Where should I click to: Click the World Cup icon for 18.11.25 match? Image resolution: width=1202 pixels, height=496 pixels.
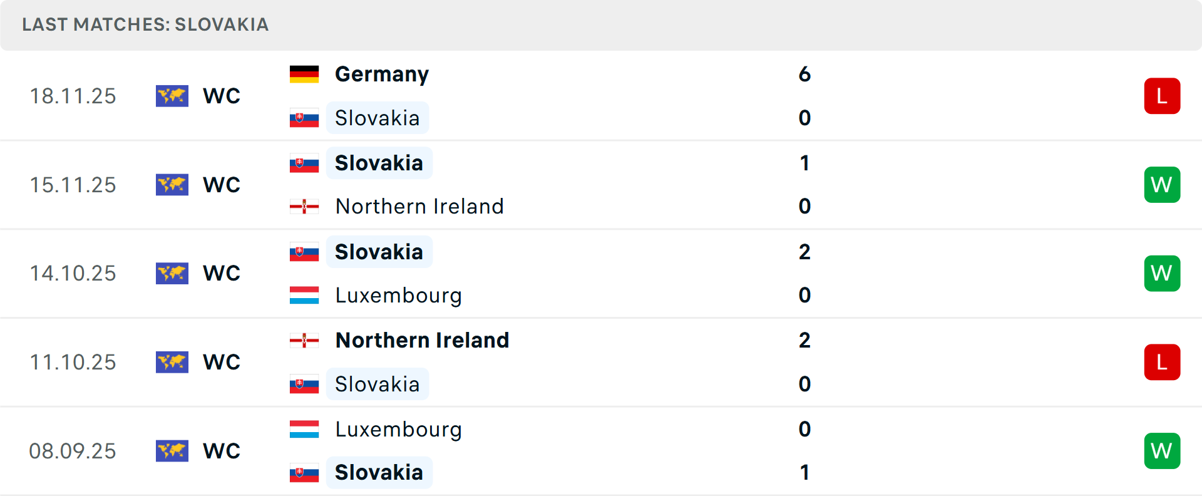tap(172, 96)
